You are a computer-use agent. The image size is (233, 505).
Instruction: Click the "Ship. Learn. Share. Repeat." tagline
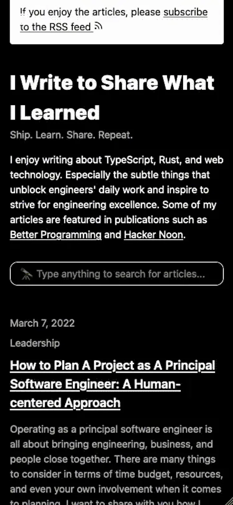tap(71, 135)
